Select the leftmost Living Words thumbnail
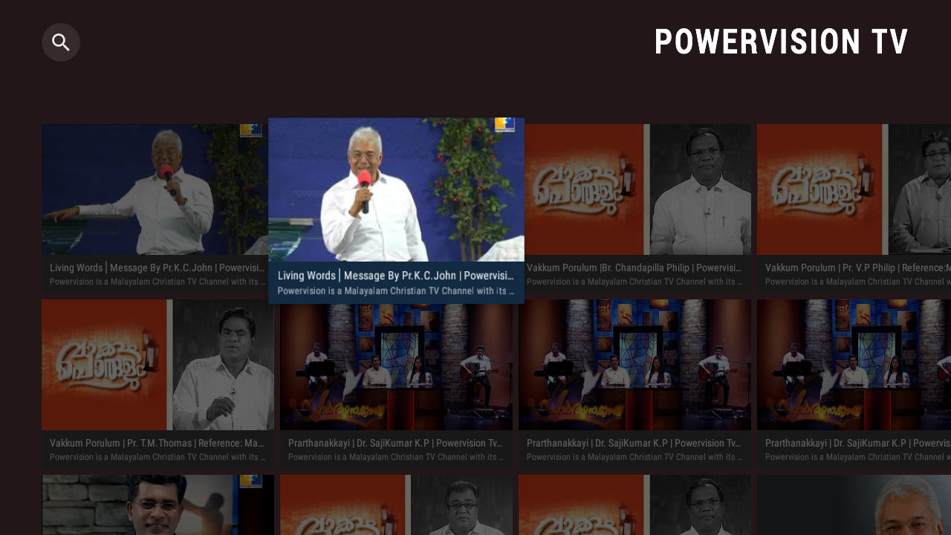The image size is (951, 535). (x=158, y=189)
